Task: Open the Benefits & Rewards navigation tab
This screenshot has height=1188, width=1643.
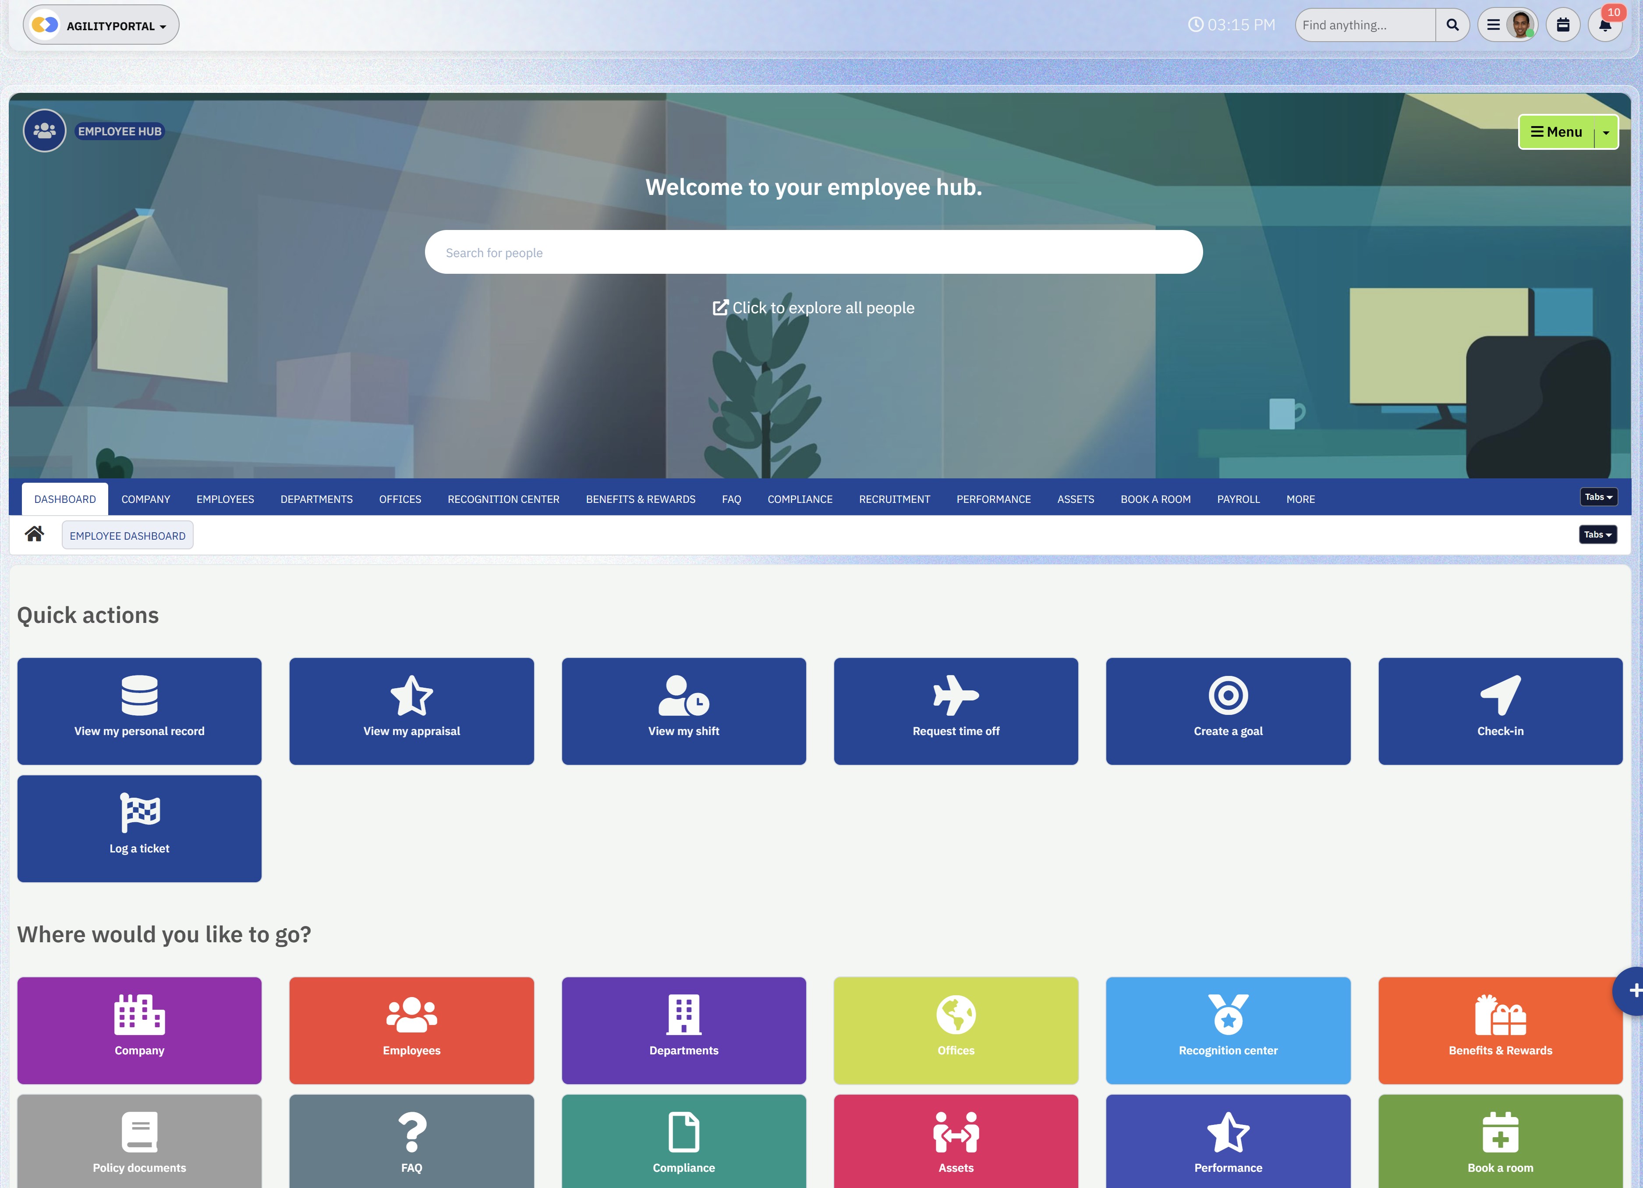Action: point(640,499)
